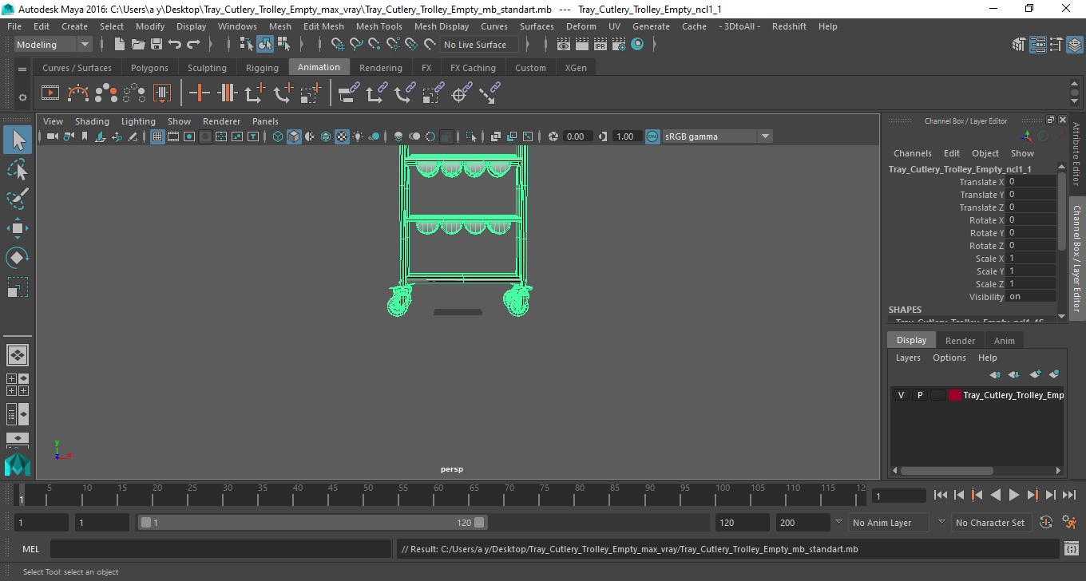Activate Snap to Grids magnet icon
This screenshot has height=581, width=1086.
coord(337,45)
